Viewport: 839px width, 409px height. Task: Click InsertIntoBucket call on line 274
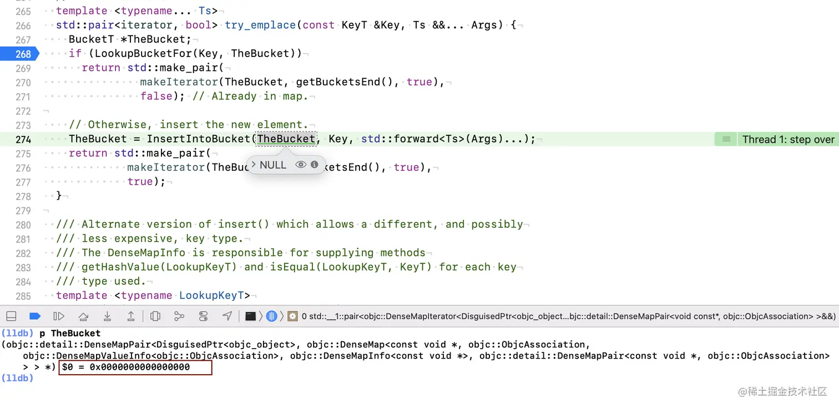coord(199,139)
